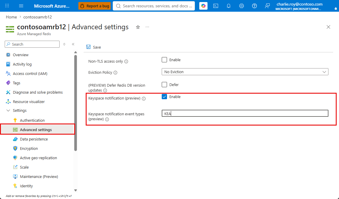The width and height of the screenshot is (339, 199).
Task: Click the Azure Managed Redis resource icon
Action: click(x=10, y=29)
